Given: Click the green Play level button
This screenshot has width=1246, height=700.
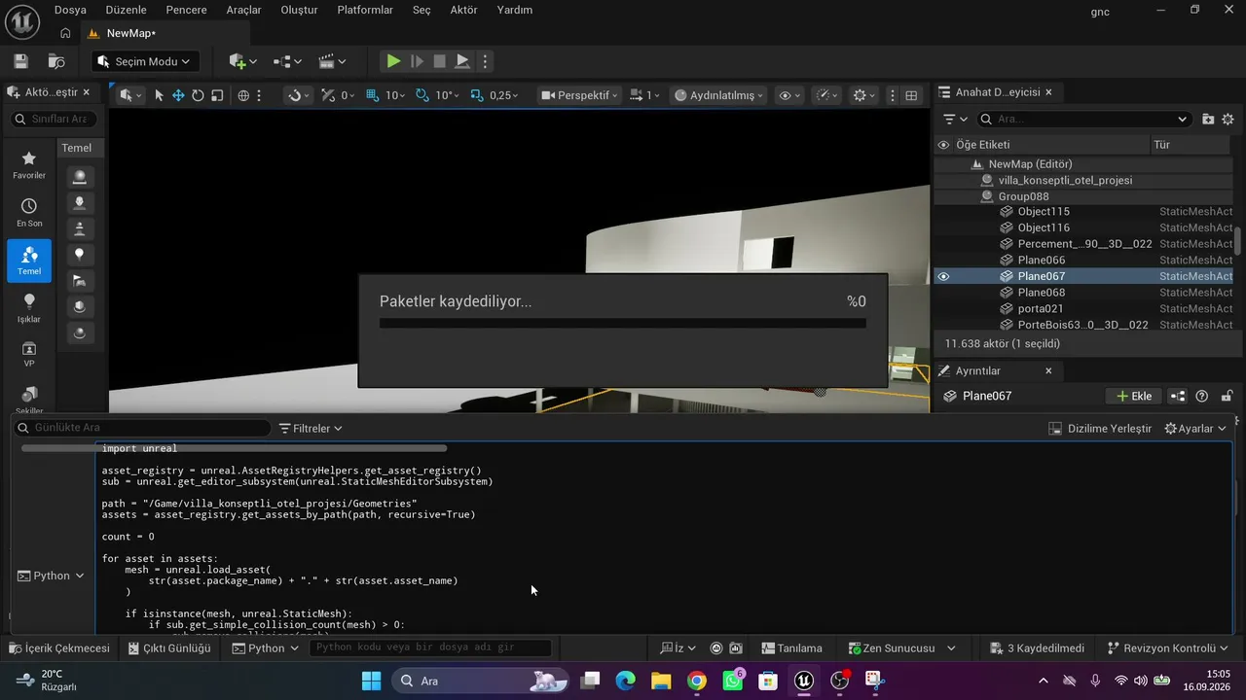Looking at the screenshot, I should pos(393,61).
